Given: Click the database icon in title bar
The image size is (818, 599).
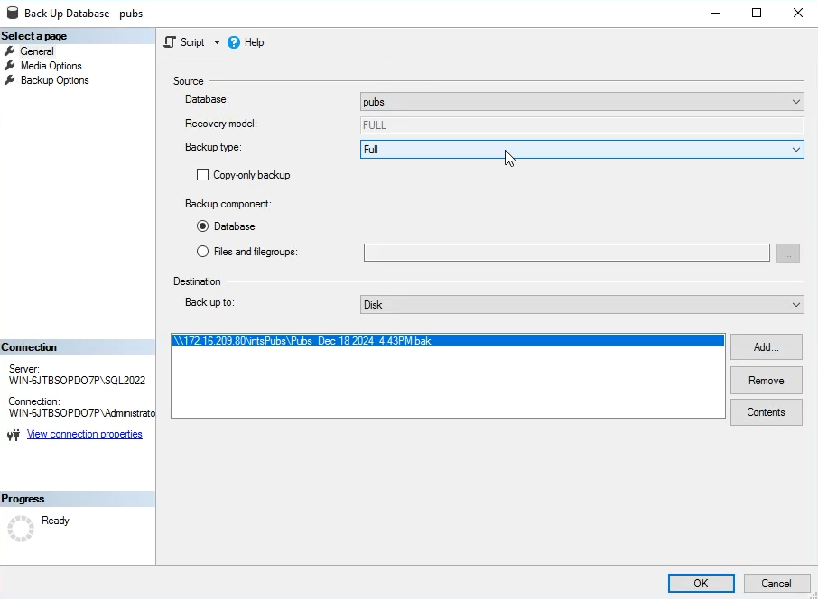Looking at the screenshot, I should coord(13,13).
